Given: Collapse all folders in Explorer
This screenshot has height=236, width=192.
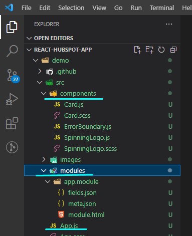Looking at the screenshot, I should coord(173,50).
